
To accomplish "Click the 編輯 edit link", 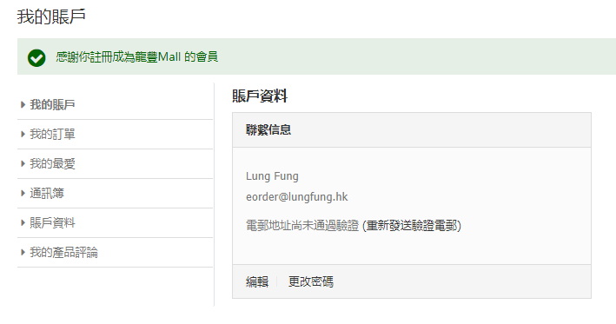I will [x=257, y=281].
